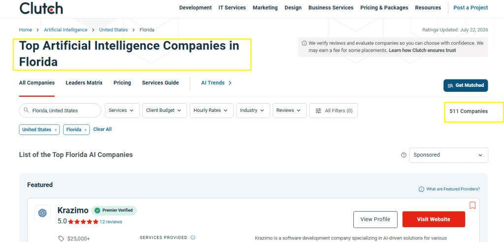Screen dimensions: 504x242
Task: Click info icon next to Services Provided
Action: (193, 238)
